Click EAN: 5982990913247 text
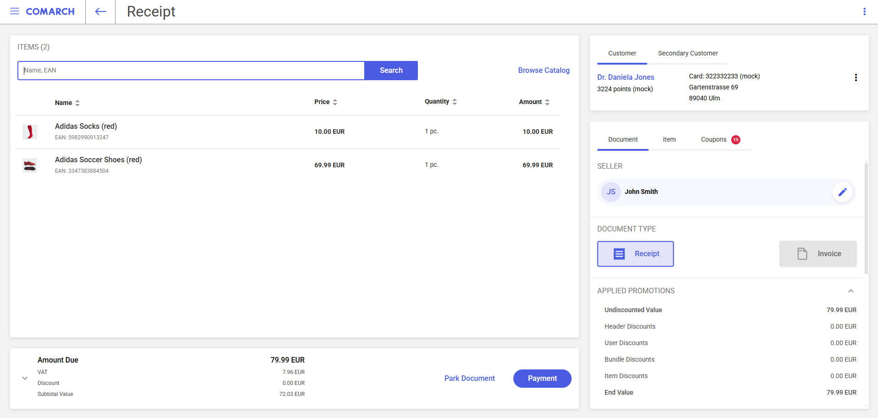Image resolution: width=878 pixels, height=418 pixels. (x=82, y=137)
